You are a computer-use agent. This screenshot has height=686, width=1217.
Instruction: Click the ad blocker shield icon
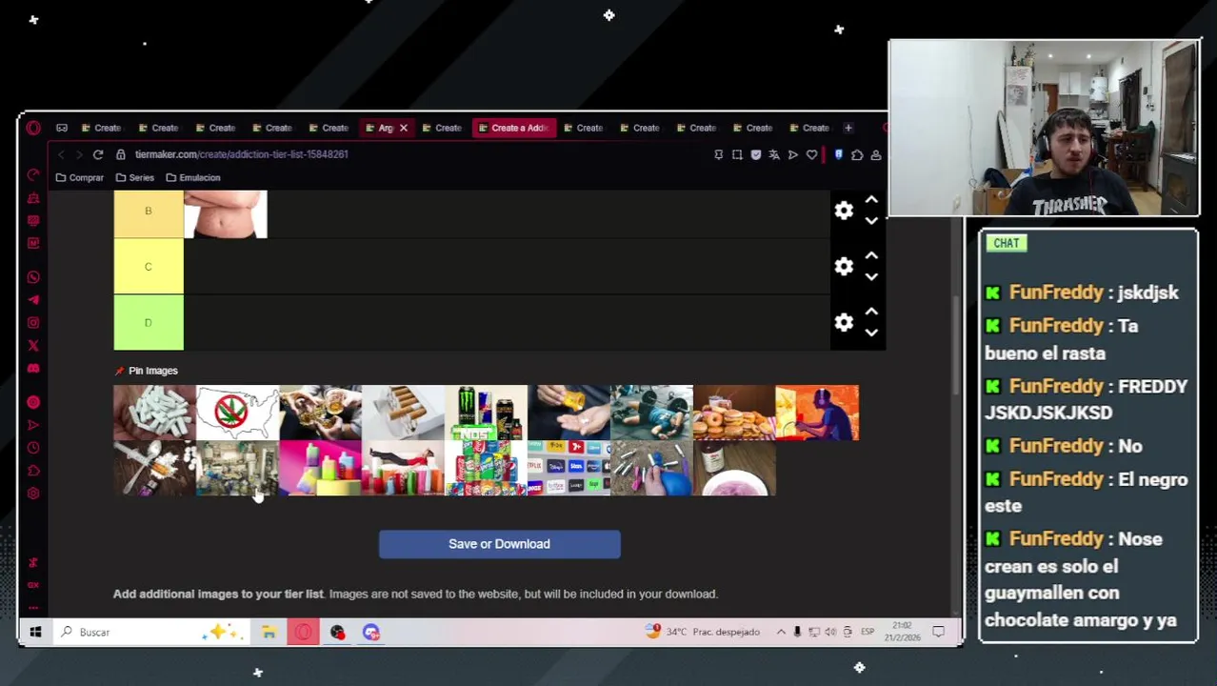pyautogui.click(x=755, y=154)
